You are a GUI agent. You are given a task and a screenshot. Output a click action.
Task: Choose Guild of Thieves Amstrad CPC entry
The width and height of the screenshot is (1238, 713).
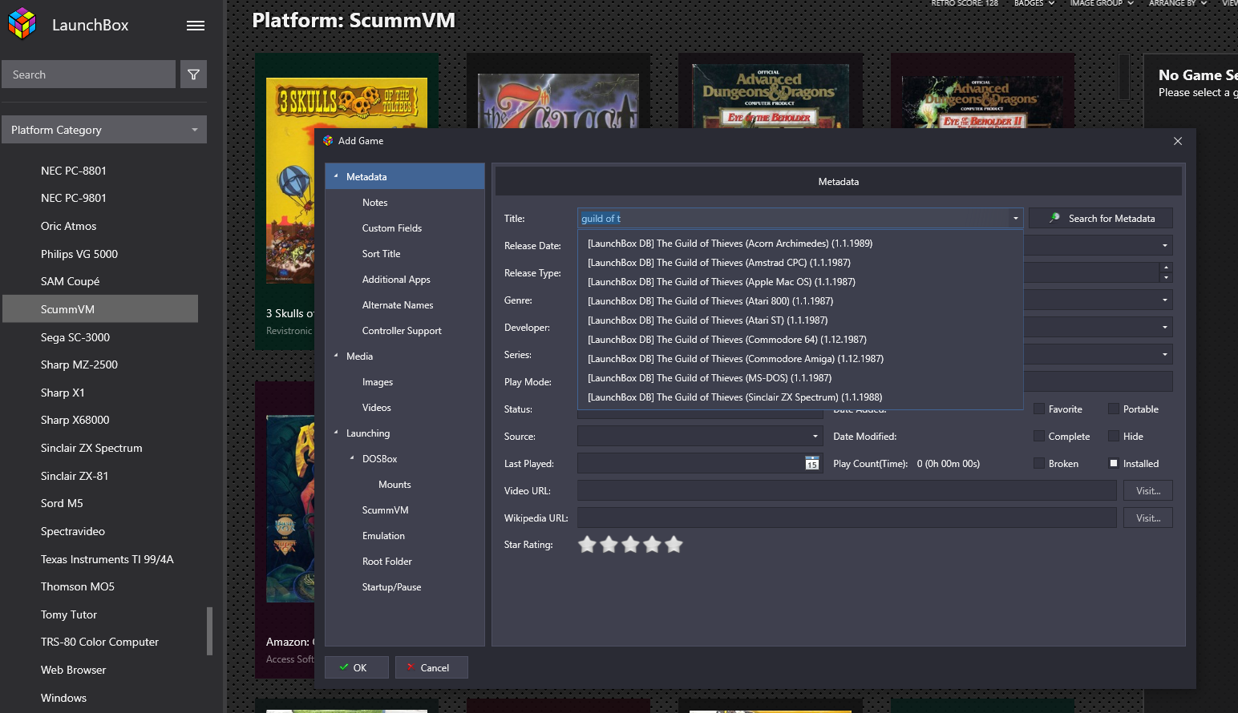pyautogui.click(x=800, y=263)
